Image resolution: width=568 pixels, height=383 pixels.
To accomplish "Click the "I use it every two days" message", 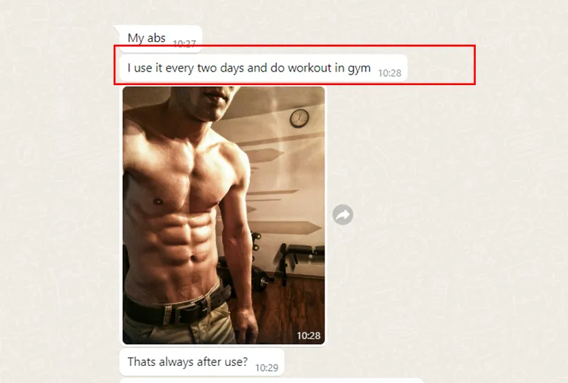I will pyautogui.click(x=263, y=68).
